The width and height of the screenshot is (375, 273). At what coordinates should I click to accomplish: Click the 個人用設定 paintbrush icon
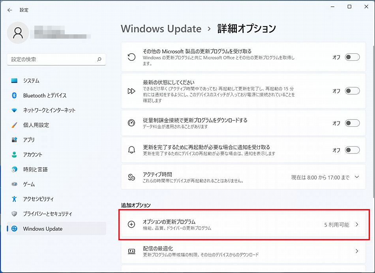[x=14, y=125]
